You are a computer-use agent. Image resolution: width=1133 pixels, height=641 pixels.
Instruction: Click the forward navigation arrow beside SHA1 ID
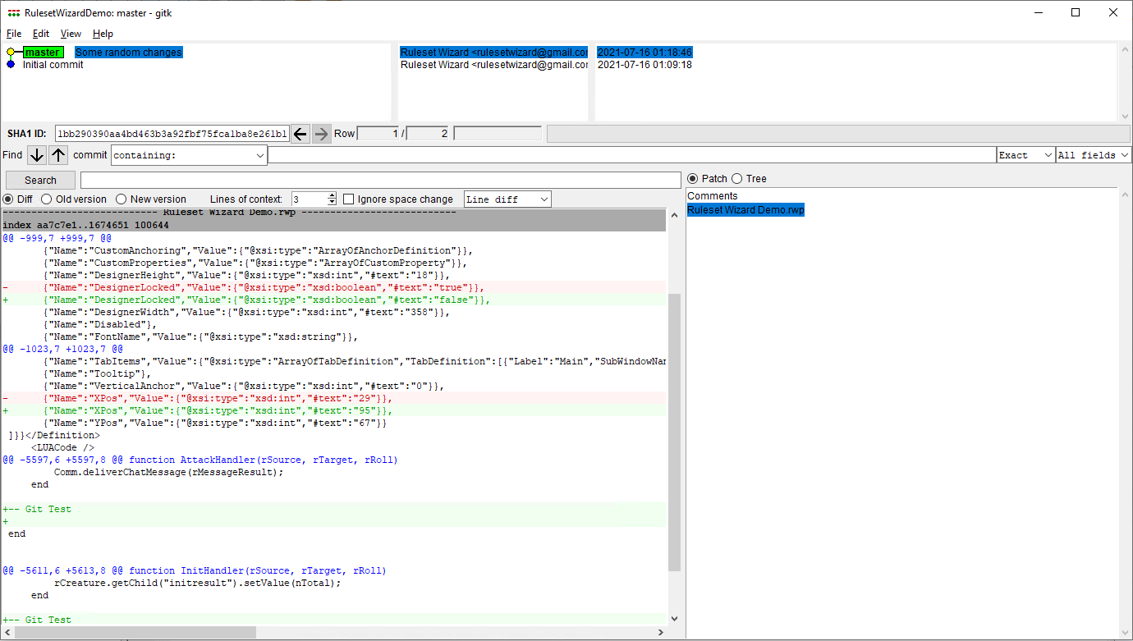tap(321, 133)
